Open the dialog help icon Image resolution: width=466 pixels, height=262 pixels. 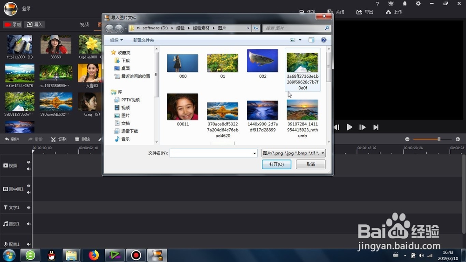tap(324, 40)
